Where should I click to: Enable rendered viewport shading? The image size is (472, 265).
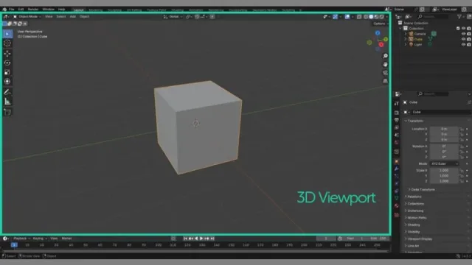pyautogui.click(x=382, y=17)
